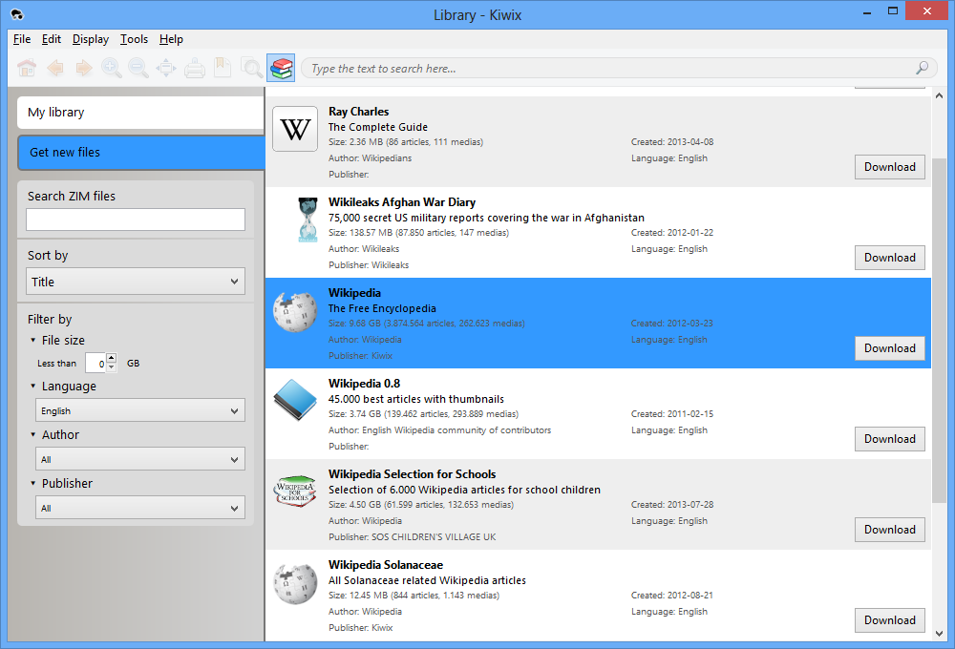Download the Ray Charles file
The image size is (955, 649).
(x=889, y=167)
